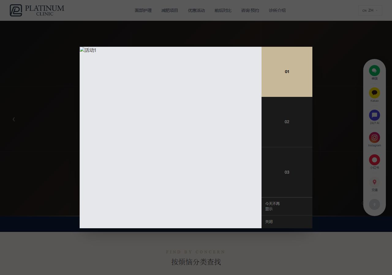The height and width of the screenshot is (275, 392).
Task: Open the 咨询·预约 menu item
Action: coord(250,10)
